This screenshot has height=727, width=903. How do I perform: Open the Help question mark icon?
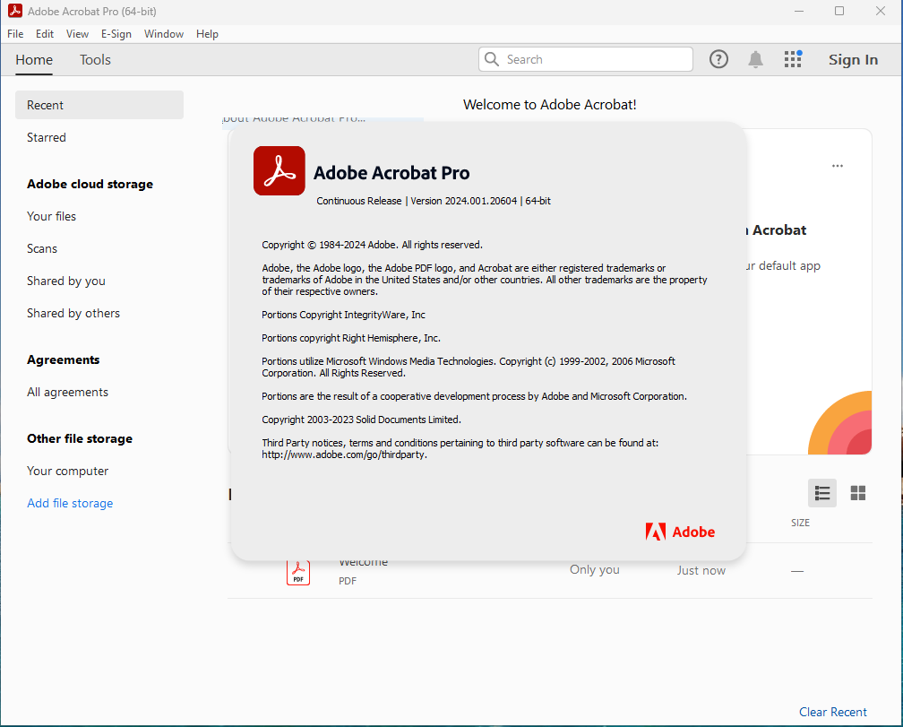718,59
